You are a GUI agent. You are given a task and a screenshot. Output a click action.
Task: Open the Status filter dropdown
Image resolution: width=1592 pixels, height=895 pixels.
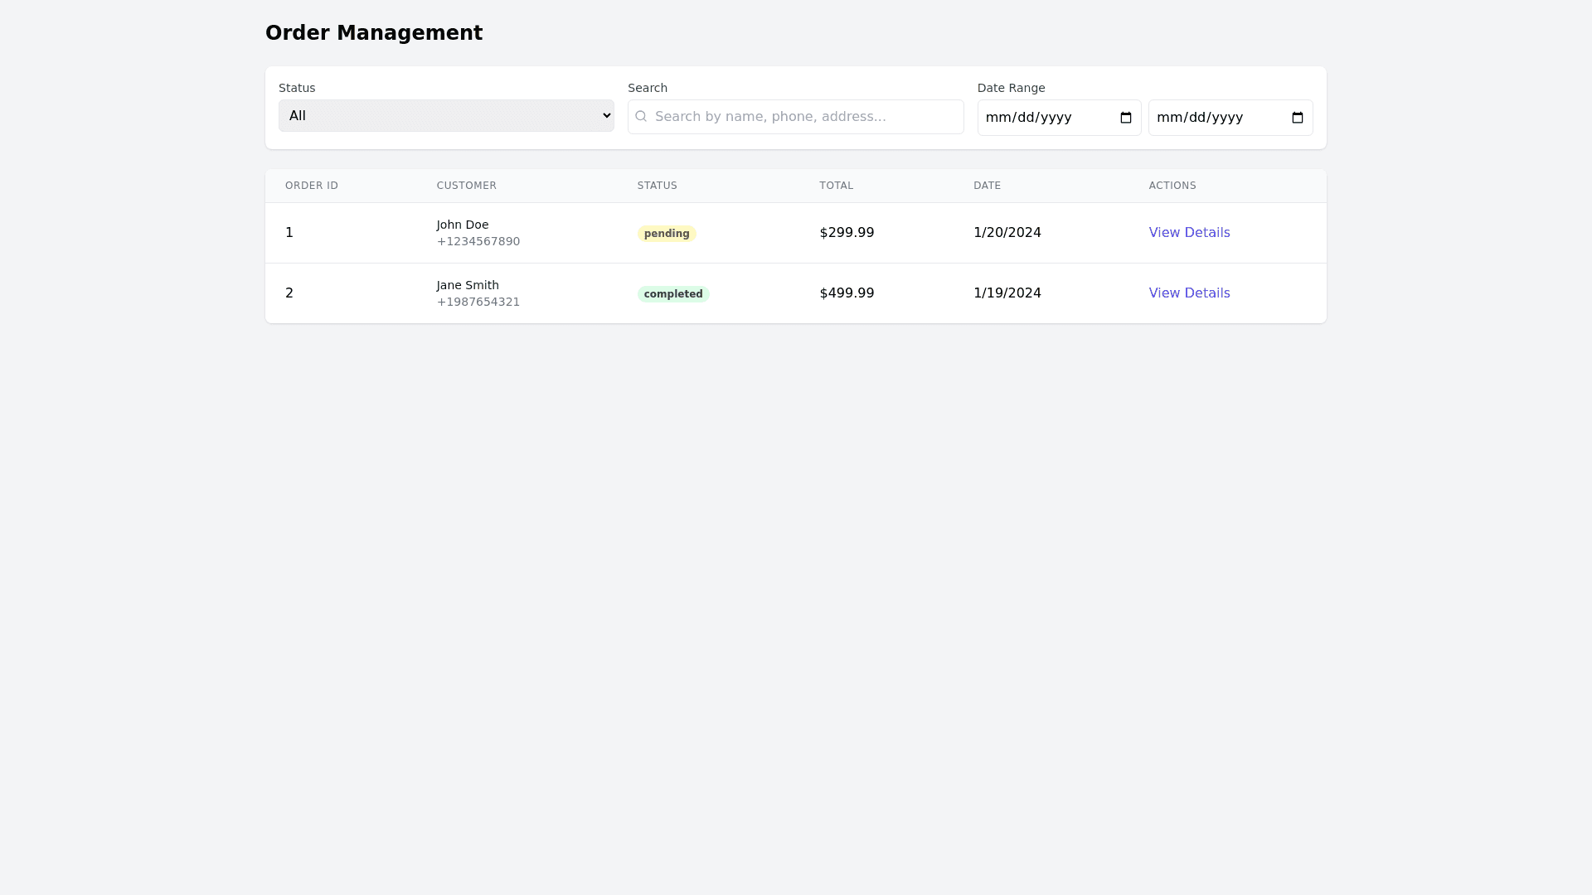pos(446,116)
